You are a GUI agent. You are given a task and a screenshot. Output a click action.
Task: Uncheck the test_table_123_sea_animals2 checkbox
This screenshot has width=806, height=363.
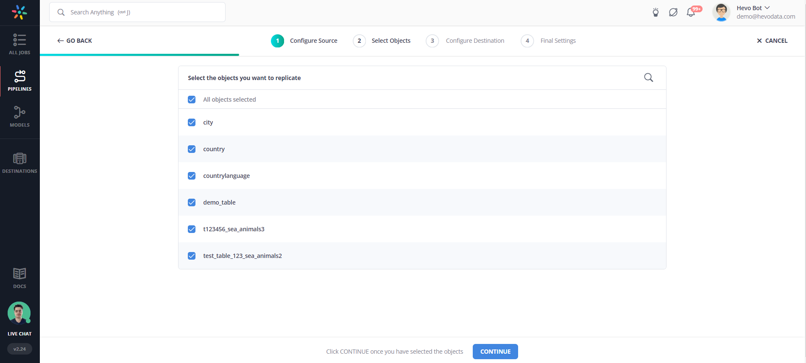click(x=192, y=256)
